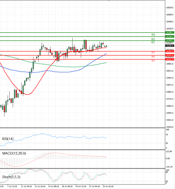Click the 18 Jul 00:16 time label

click(67, 186)
